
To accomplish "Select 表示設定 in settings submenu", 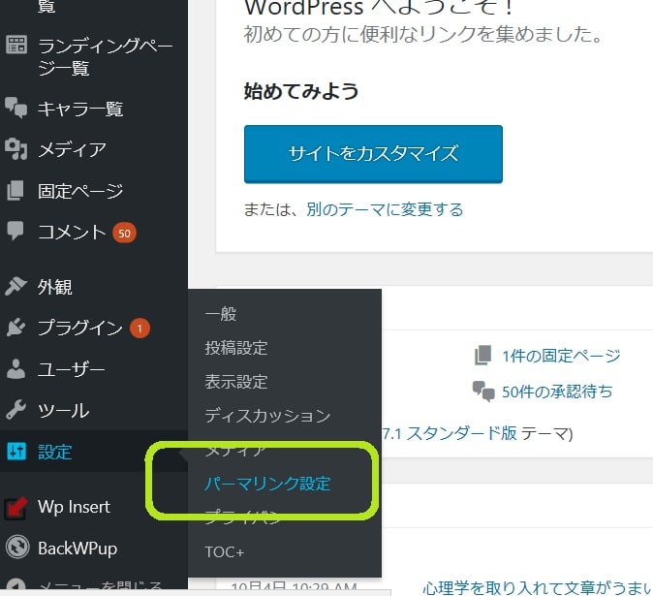I will [235, 382].
